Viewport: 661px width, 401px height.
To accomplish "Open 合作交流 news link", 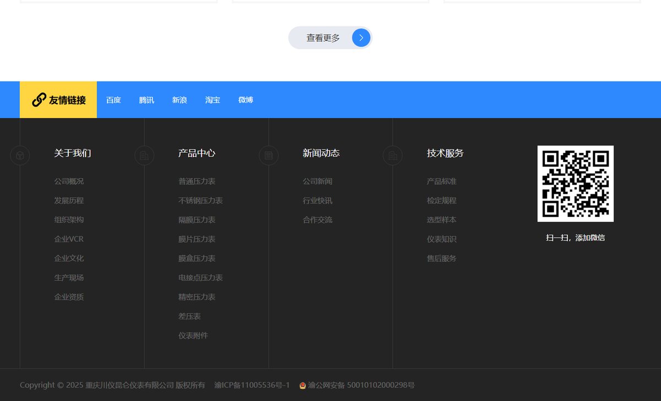I will point(317,220).
